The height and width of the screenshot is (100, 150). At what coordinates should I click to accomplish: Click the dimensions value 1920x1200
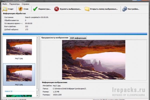(x=57, y=95)
